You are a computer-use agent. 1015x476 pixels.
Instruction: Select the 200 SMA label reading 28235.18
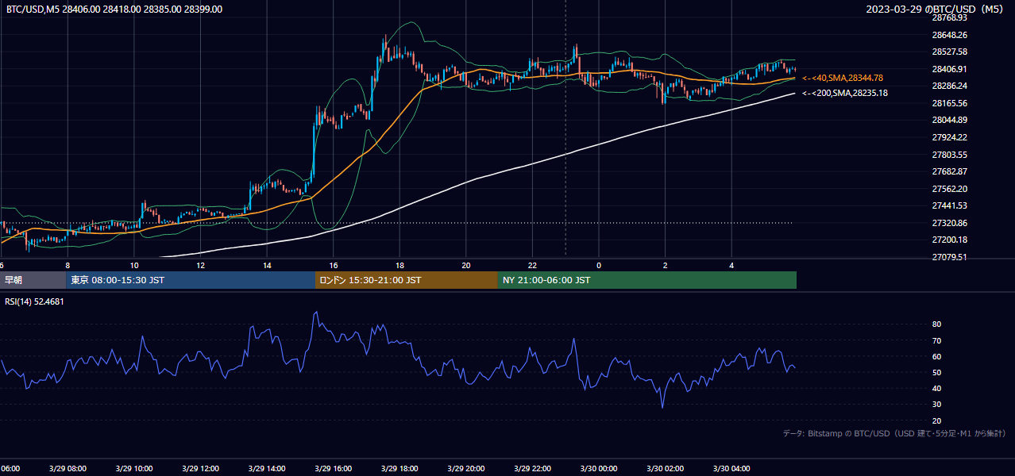pyautogui.click(x=845, y=93)
